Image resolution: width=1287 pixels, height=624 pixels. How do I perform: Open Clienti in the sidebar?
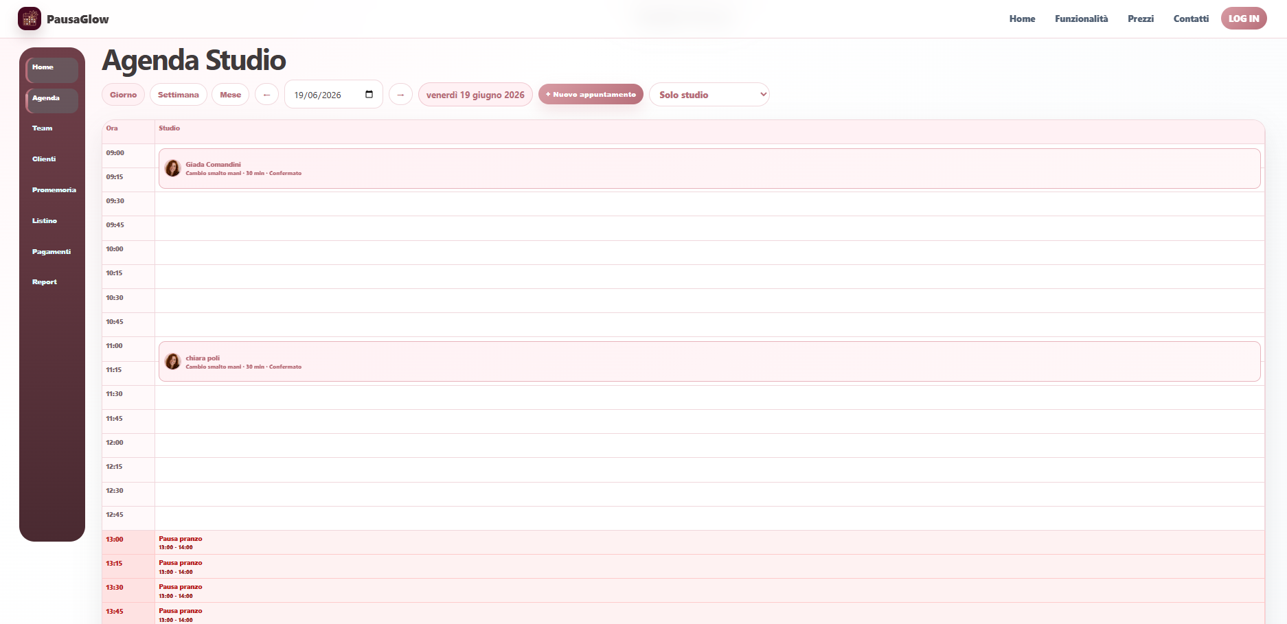[x=52, y=159]
